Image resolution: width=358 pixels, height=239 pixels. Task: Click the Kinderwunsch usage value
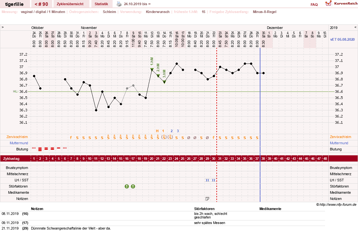click(x=158, y=12)
